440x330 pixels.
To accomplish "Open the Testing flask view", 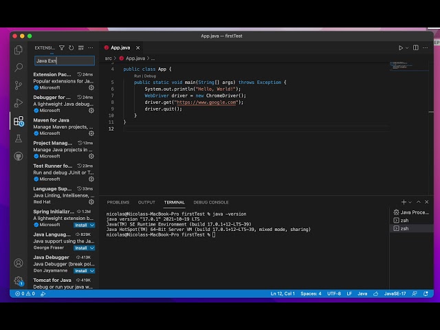I will click(19, 138).
